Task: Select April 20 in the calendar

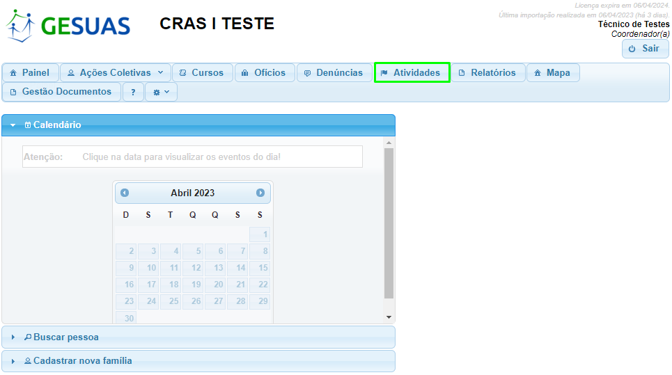Action: 215,285
